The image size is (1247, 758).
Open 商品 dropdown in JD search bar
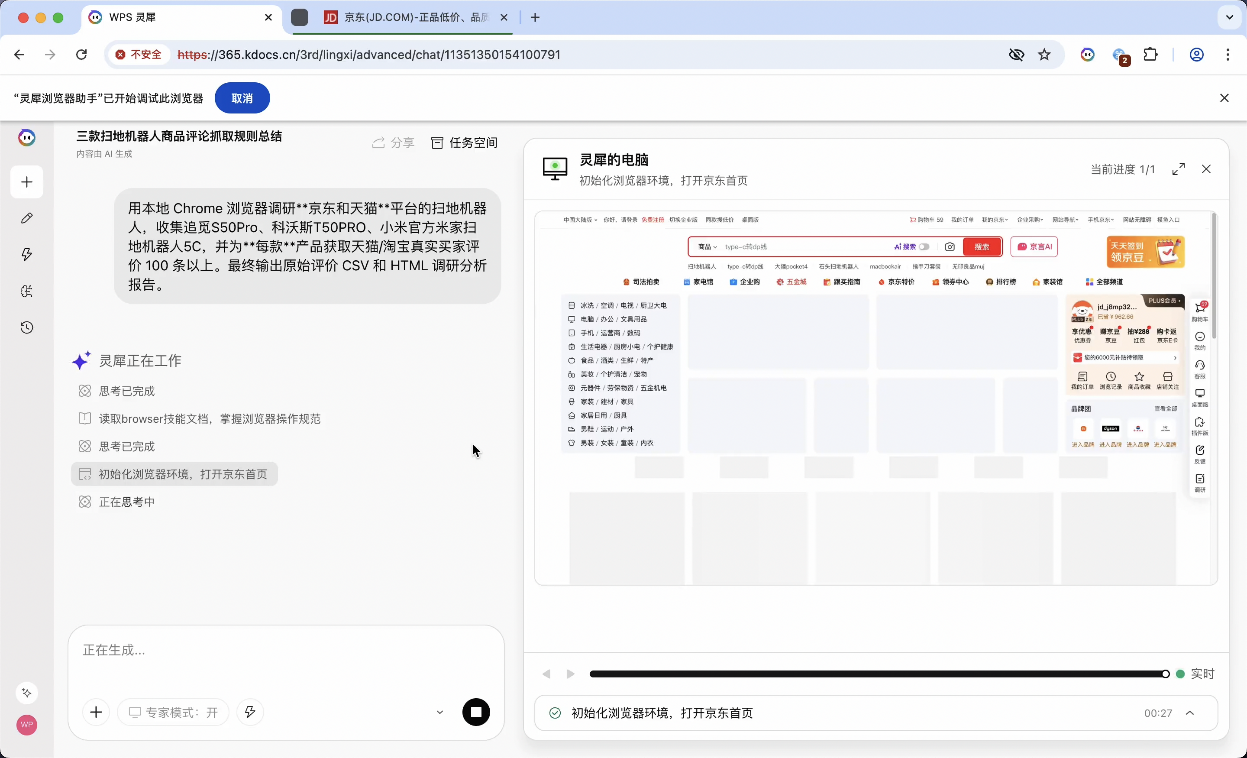(x=707, y=246)
